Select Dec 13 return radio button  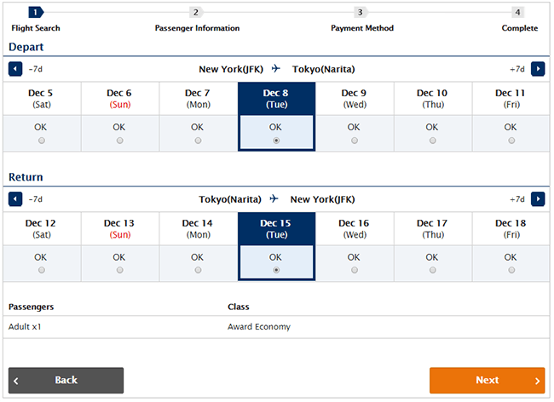click(120, 270)
